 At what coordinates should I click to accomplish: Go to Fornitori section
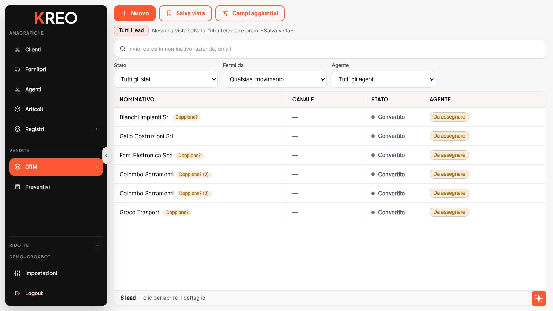click(x=56, y=69)
